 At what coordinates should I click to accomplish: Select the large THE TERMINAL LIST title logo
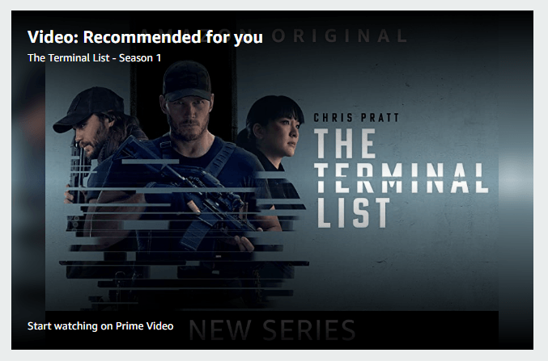(x=401, y=178)
